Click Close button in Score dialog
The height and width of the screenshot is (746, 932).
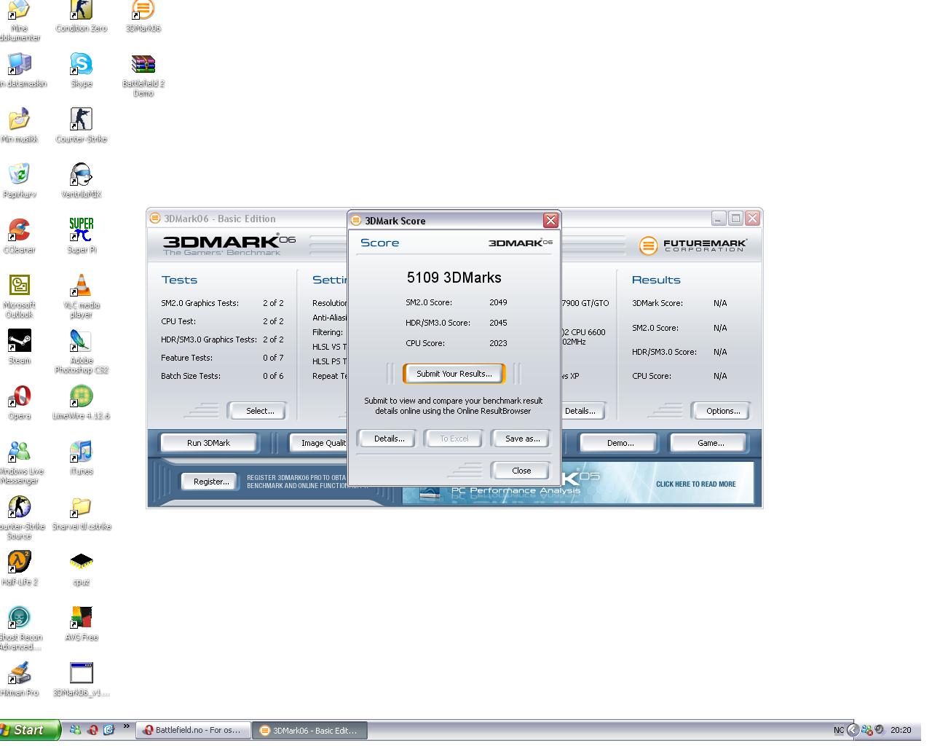point(521,471)
